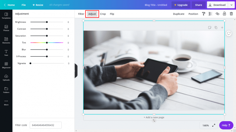Open the Templates sidebar panel

pyautogui.click(x=6, y=16)
